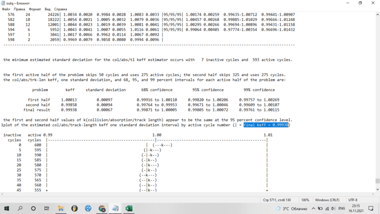Open File Explorer from the taskbar
Screen dimensions: 380x214
(61, 208)
